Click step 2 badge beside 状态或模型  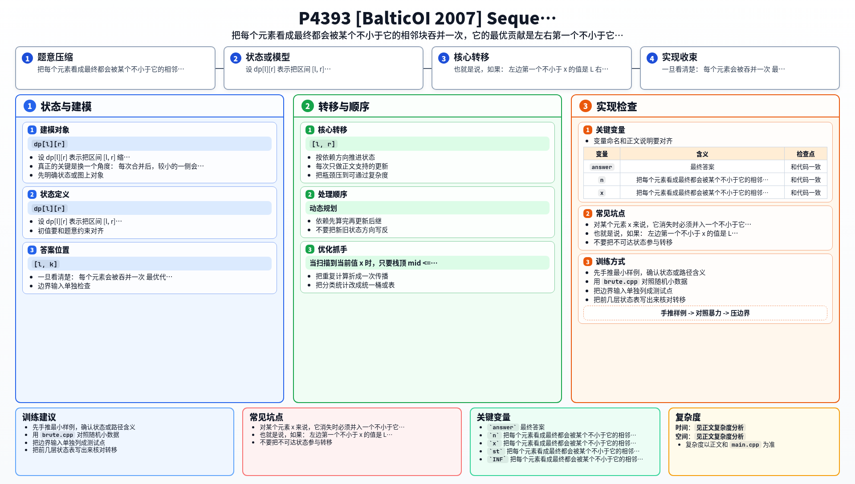(x=236, y=58)
